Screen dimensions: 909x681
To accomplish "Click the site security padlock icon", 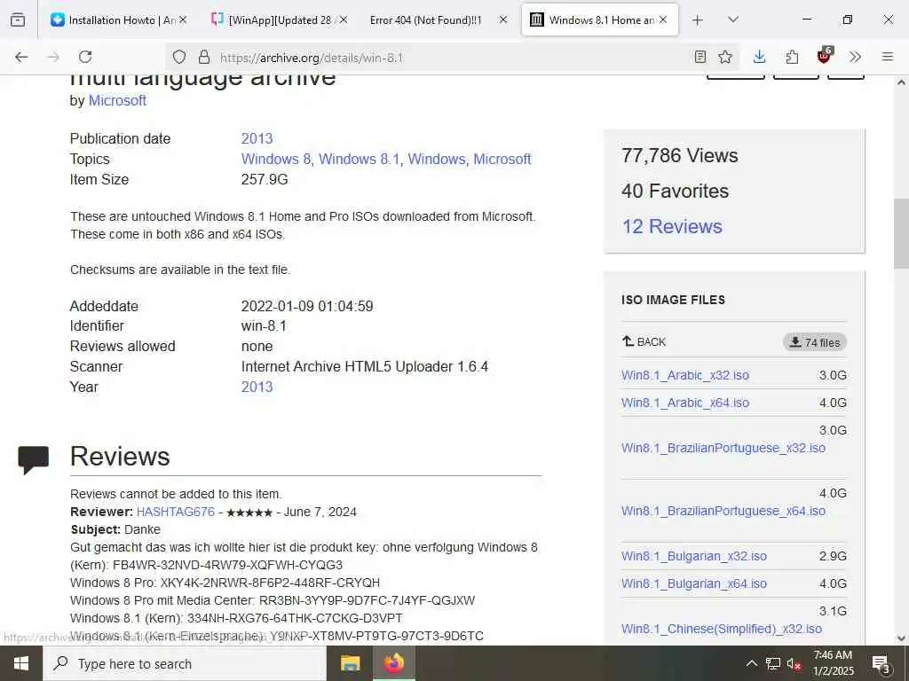I will coord(203,58).
